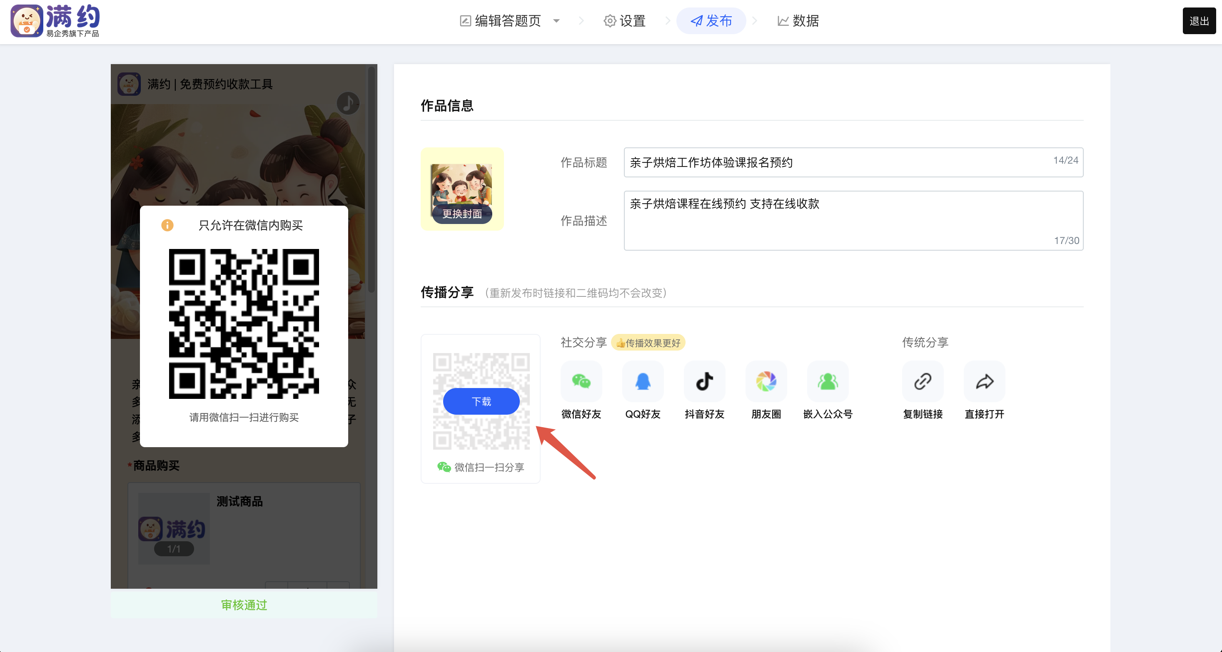1222x652 pixels.
Task: Toggle the music note icon in preview
Action: click(348, 103)
